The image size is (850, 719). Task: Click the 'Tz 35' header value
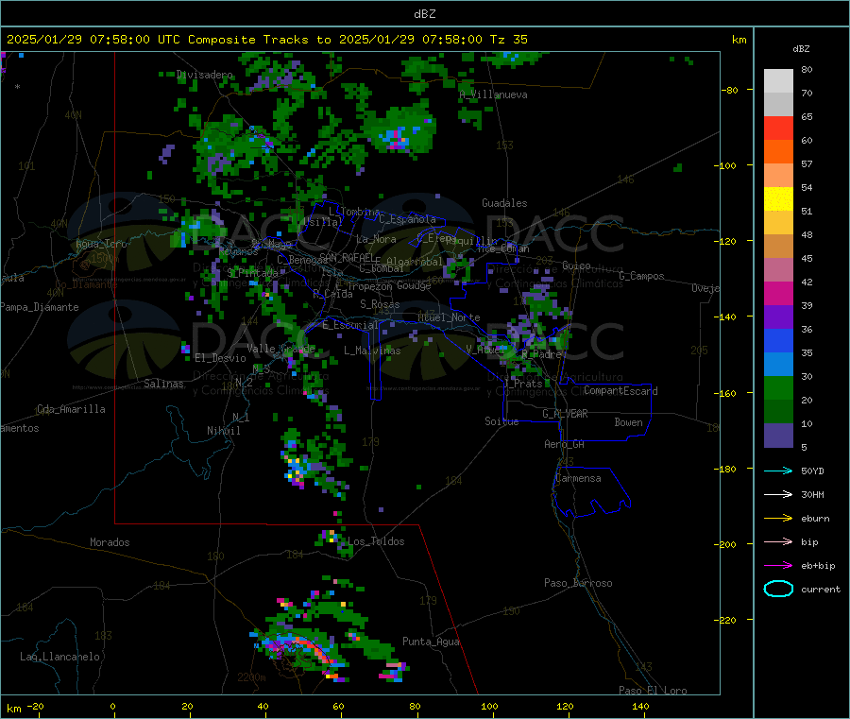tap(508, 40)
